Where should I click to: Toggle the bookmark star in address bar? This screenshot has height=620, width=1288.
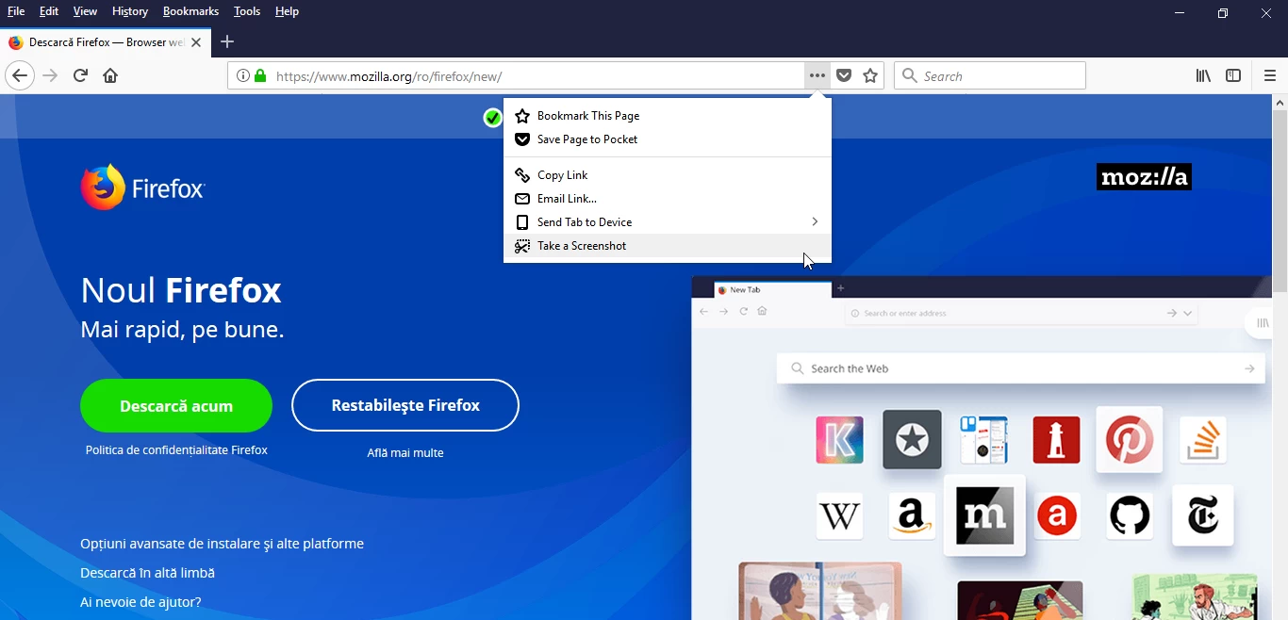[870, 75]
